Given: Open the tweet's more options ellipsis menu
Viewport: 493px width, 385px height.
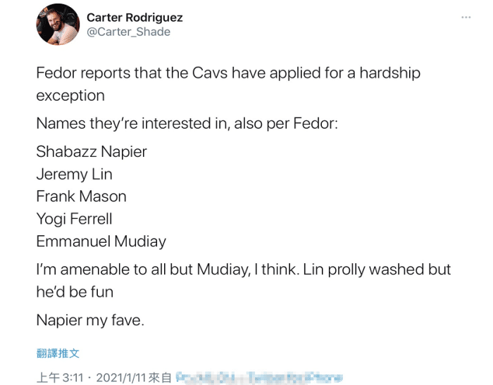Looking at the screenshot, I should 466,18.
